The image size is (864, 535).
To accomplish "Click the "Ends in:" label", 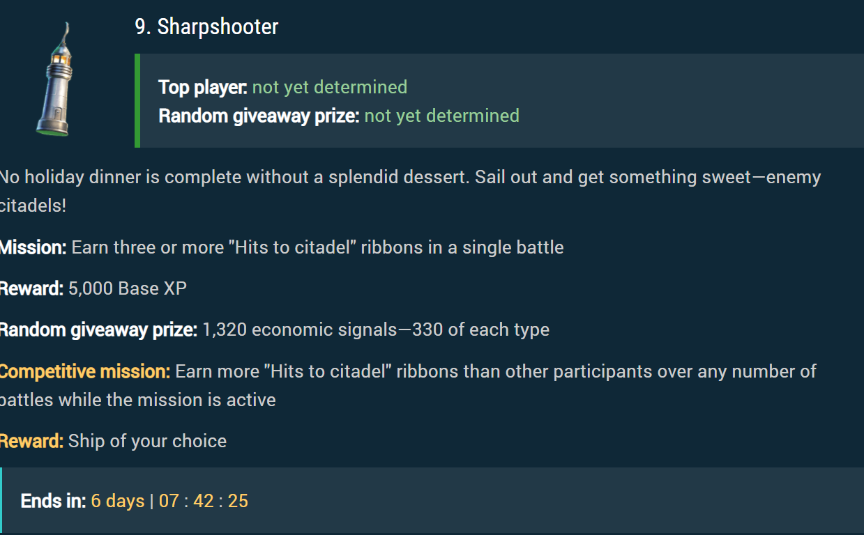I will click(x=53, y=501).
